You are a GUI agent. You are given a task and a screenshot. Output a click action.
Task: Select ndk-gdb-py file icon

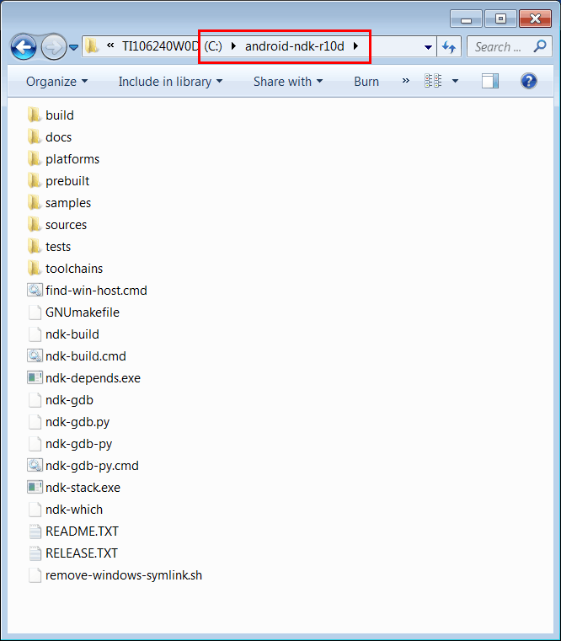point(35,444)
